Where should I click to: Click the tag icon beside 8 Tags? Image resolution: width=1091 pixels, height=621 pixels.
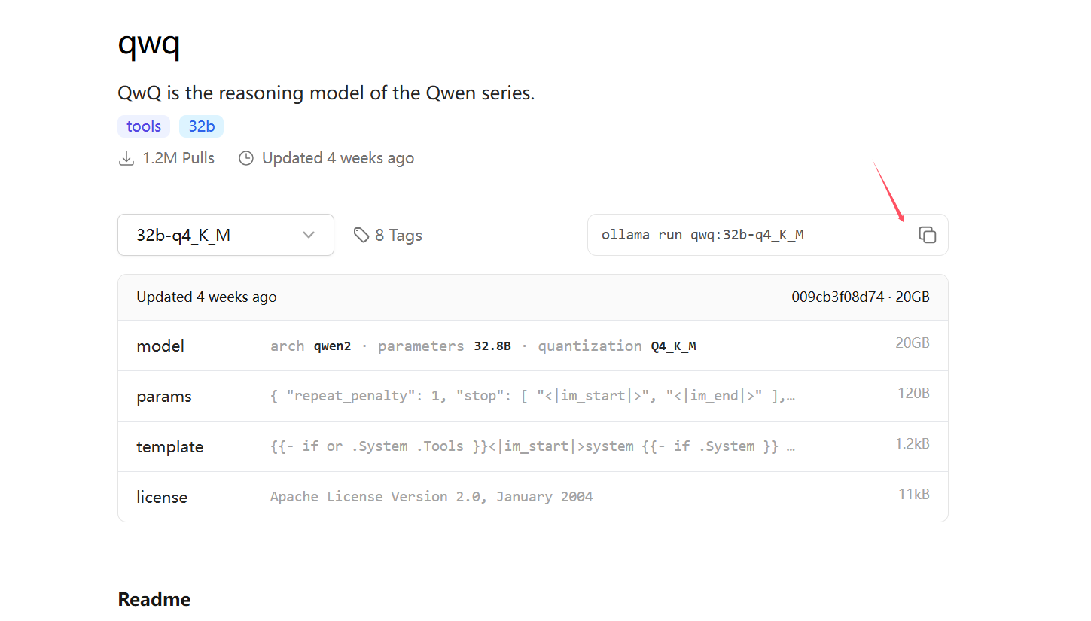[x=361, y=235]
